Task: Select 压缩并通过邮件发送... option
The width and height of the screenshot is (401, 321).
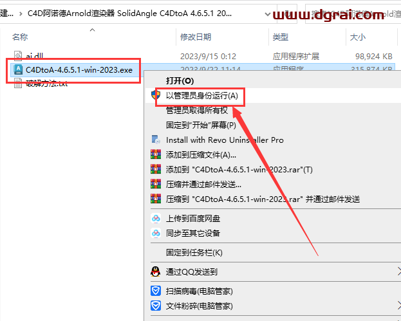Action: (x=203, y=185)
